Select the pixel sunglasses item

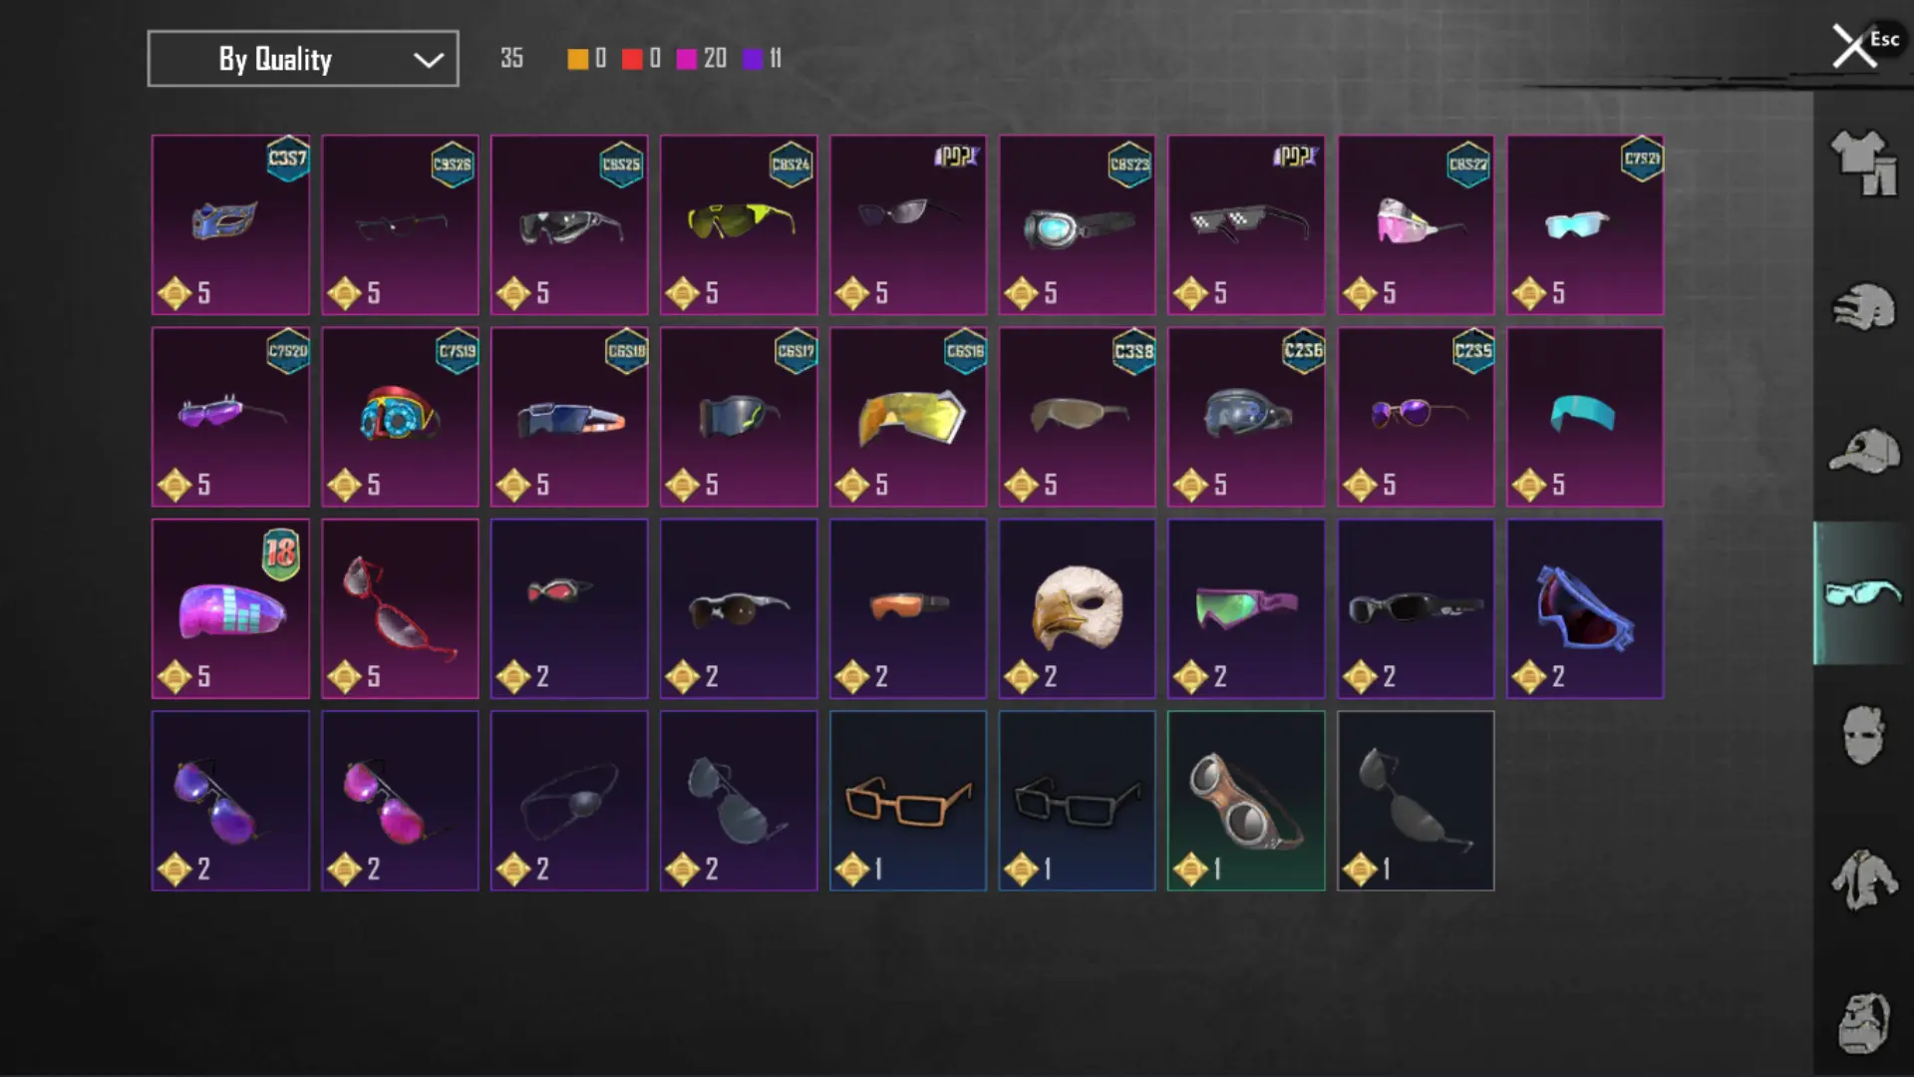[x=1246, y=225]
